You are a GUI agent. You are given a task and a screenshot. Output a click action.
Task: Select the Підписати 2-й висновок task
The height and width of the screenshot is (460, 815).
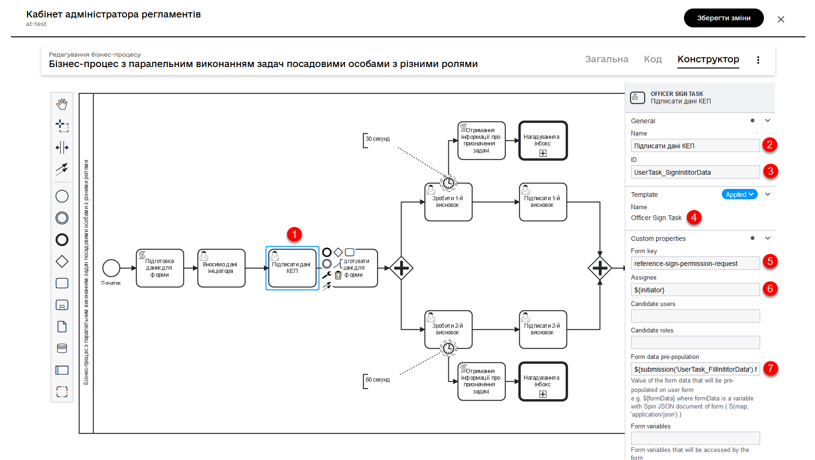point(543,330)
